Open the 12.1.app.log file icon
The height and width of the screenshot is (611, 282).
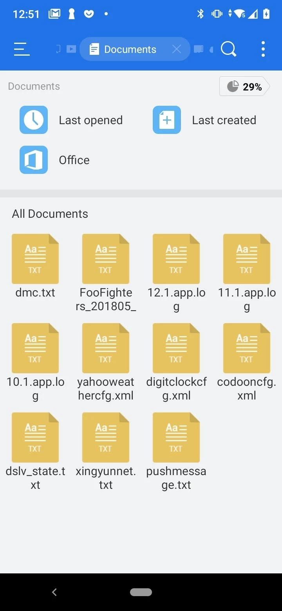(x=176, y=259)
